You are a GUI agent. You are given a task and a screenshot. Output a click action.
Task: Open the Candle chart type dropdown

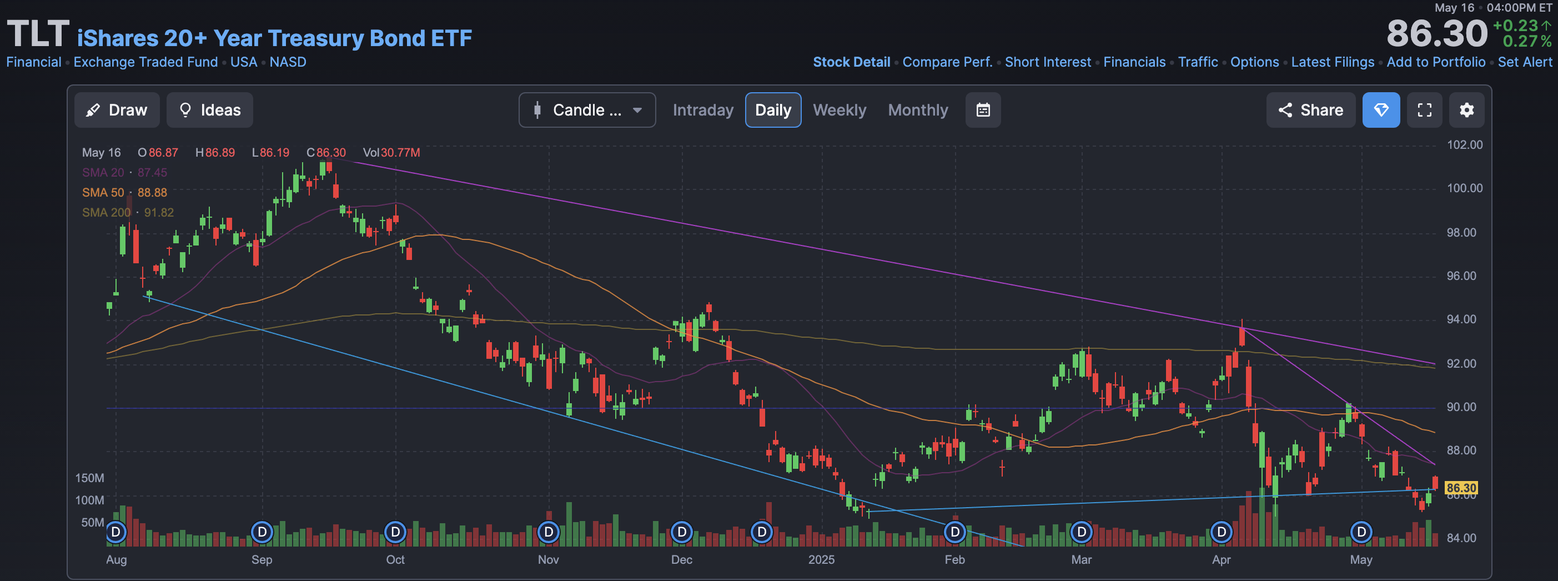tap(587, 110)
